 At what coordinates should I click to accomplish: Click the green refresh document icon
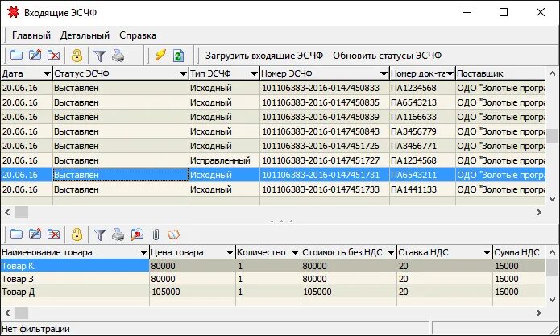[x=178, y=56]
